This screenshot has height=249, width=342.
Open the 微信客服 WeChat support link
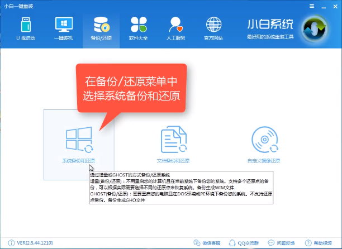click(x=207, y=243)
